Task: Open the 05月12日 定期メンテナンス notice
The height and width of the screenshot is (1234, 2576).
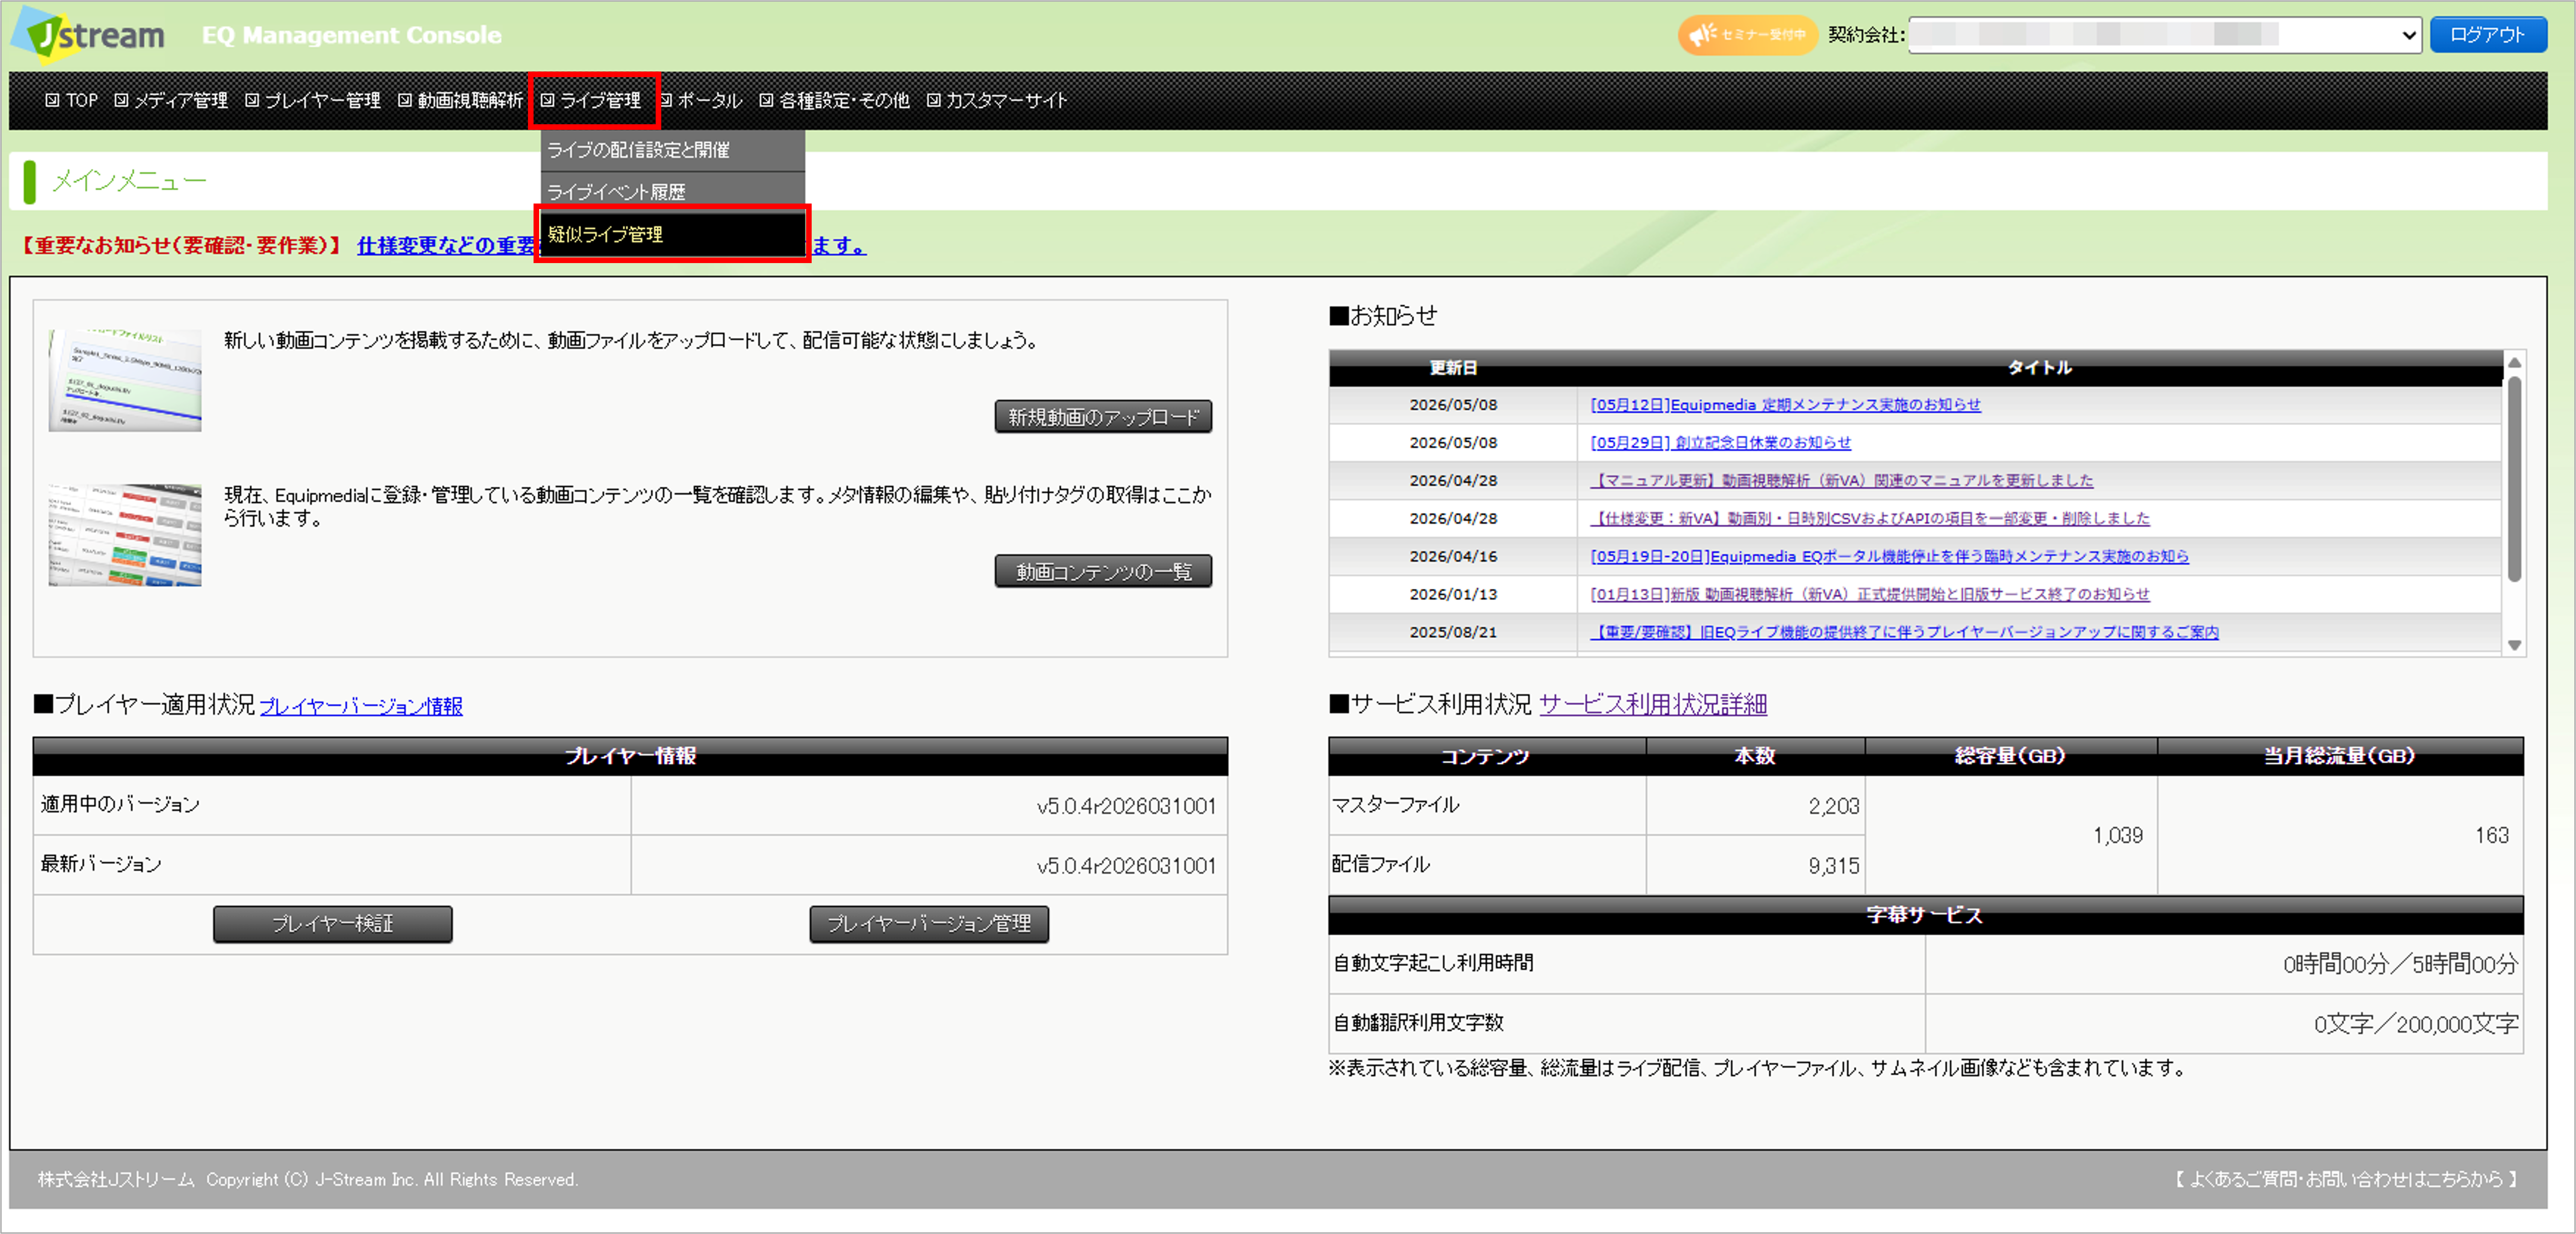Action: [x=1785, y=405]
